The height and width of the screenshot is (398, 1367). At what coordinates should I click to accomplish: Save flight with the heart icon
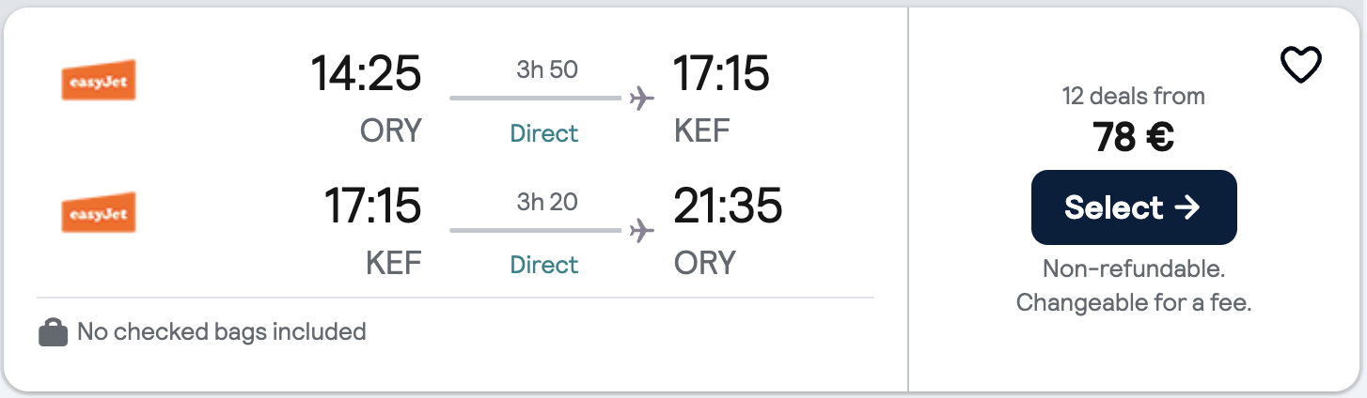(1301, 65)
